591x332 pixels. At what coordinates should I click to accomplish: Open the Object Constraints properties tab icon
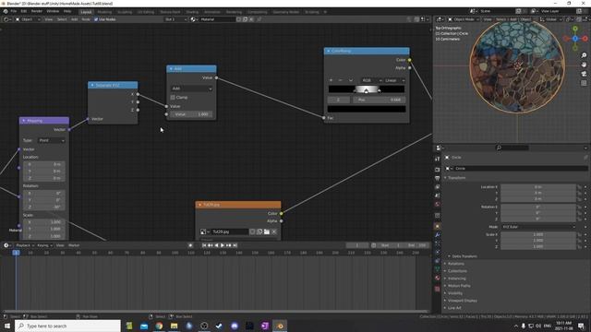coord(437,261)
